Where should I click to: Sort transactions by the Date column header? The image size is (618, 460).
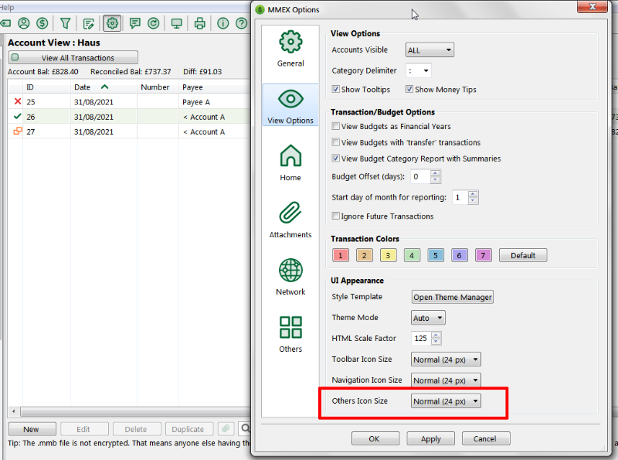point(104,87)
